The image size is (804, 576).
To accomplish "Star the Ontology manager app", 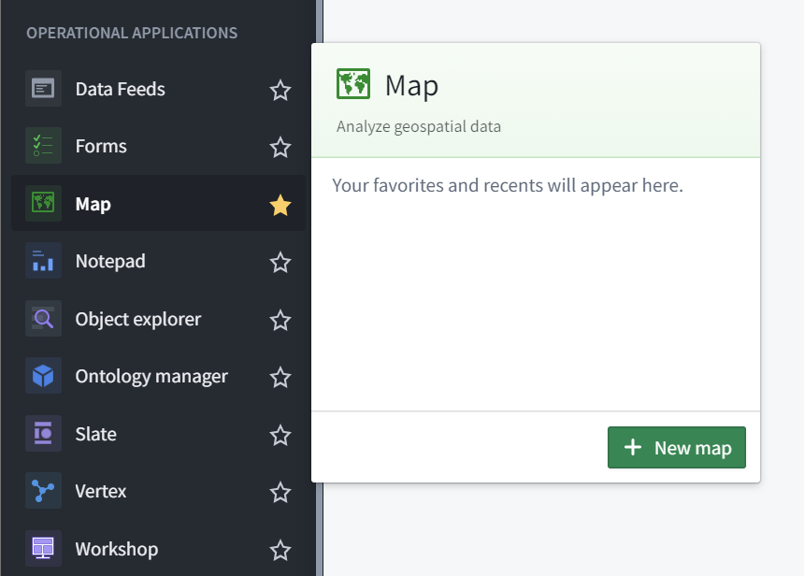I will [280, 378].
